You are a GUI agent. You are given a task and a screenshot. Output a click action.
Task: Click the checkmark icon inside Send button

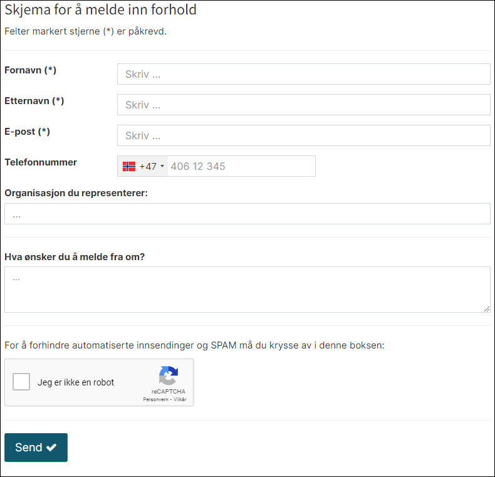[x=51, y=448]
